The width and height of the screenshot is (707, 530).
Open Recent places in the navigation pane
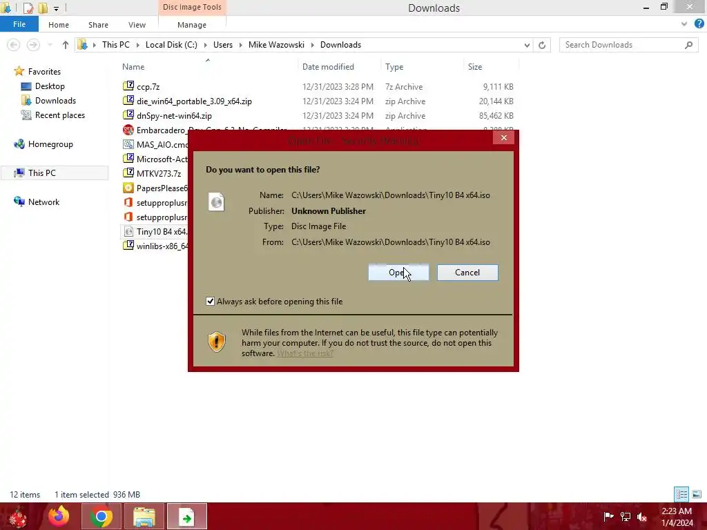(x=59, y=115)
